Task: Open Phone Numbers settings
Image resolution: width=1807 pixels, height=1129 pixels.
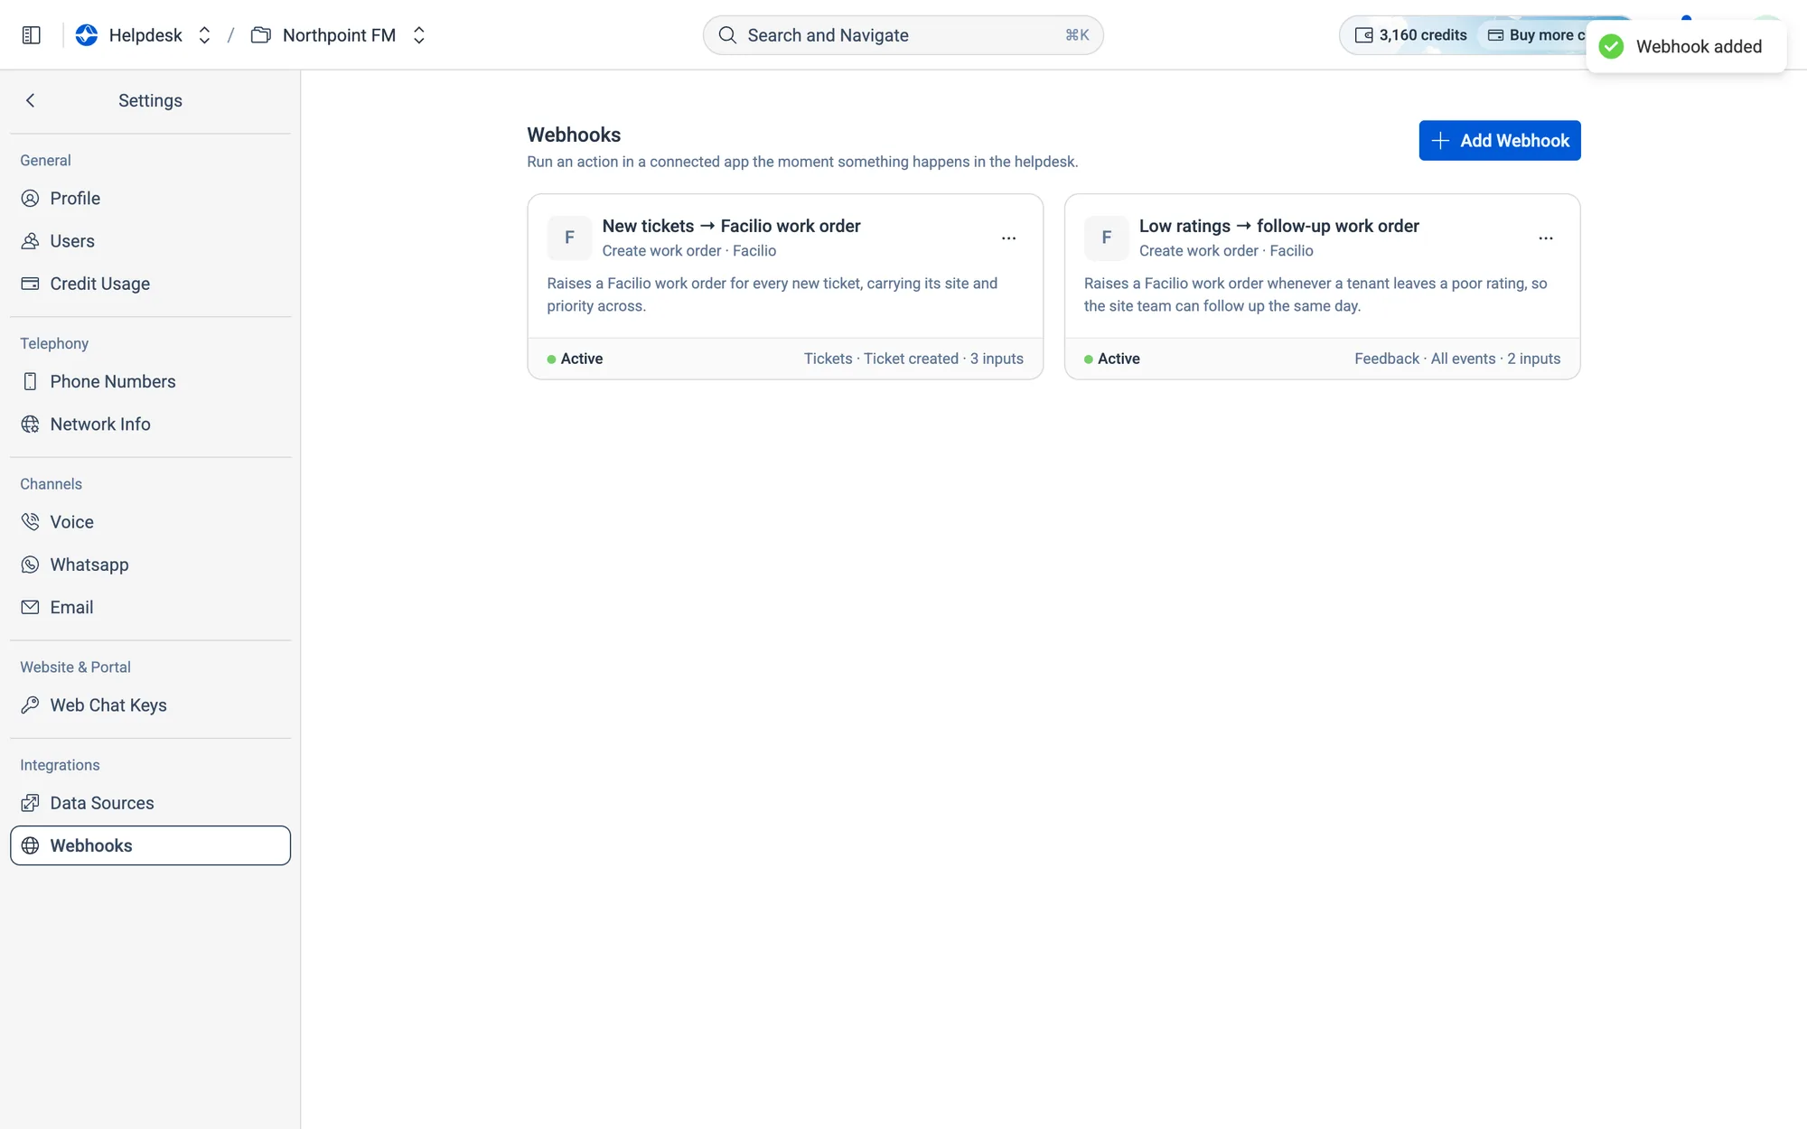Action: click(x=150, y=382)
